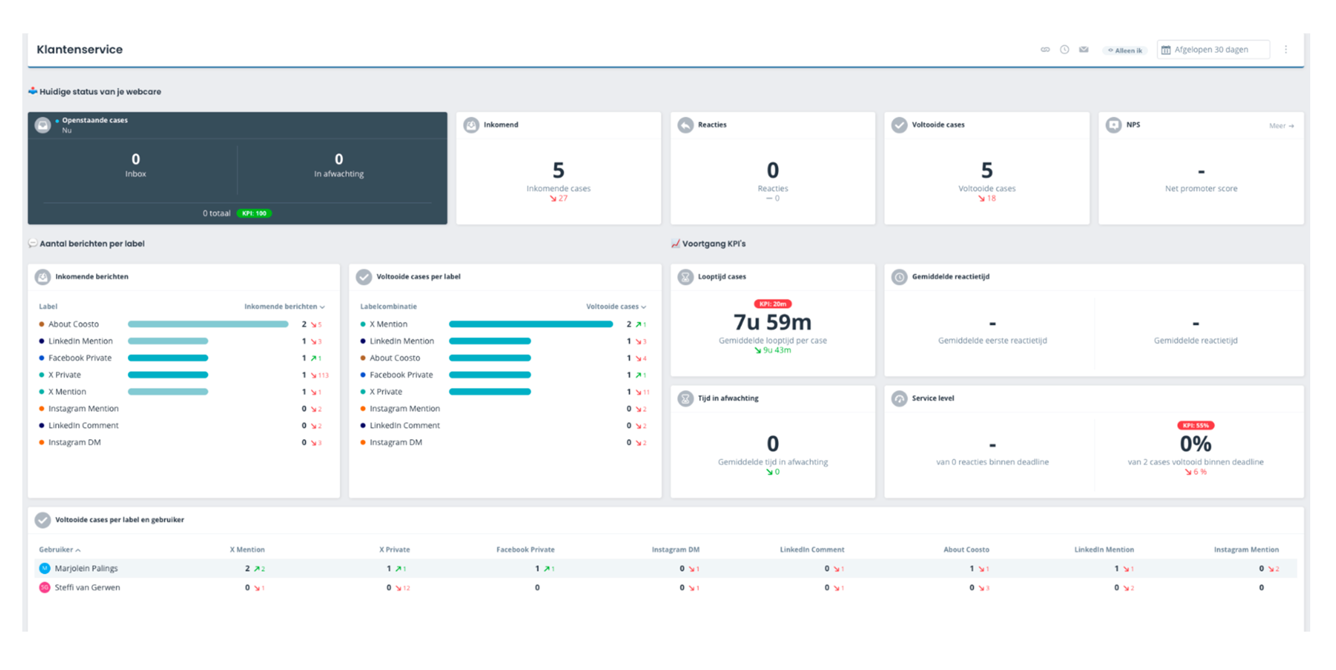Click the '0%' service level value

(x=1196, y=444)
